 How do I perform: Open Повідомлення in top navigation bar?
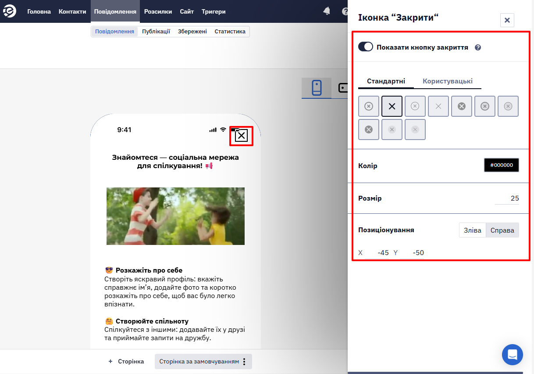pos(115,11)
